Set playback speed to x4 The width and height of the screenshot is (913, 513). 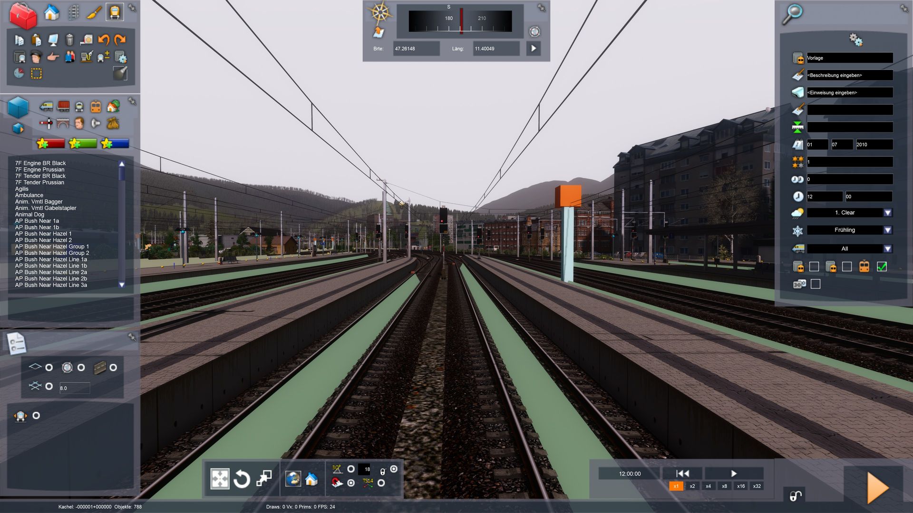pyautogui.click(x=708, y=486)
